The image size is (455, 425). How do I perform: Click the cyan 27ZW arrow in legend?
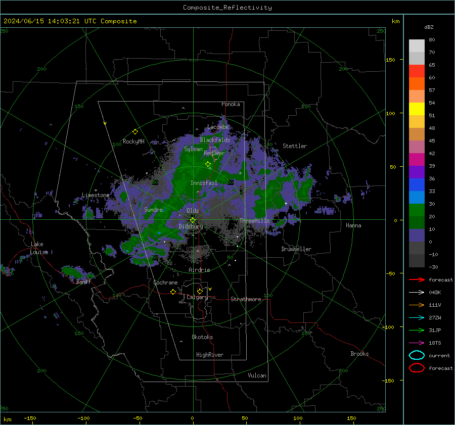(417, 318)
